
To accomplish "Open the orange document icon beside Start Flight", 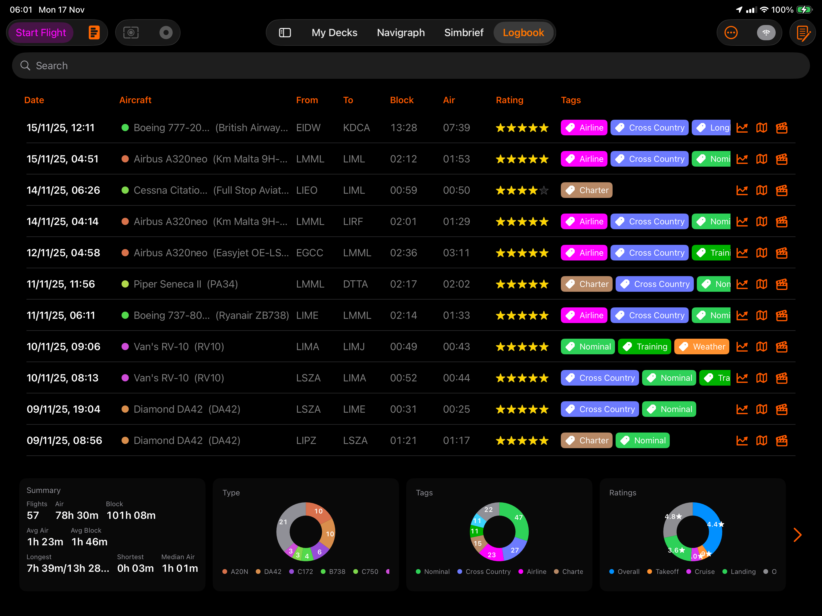I will [x=94, y=33].
